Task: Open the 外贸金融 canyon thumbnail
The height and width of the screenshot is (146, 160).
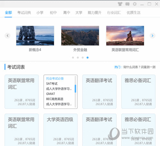Action: click(80, 36)
